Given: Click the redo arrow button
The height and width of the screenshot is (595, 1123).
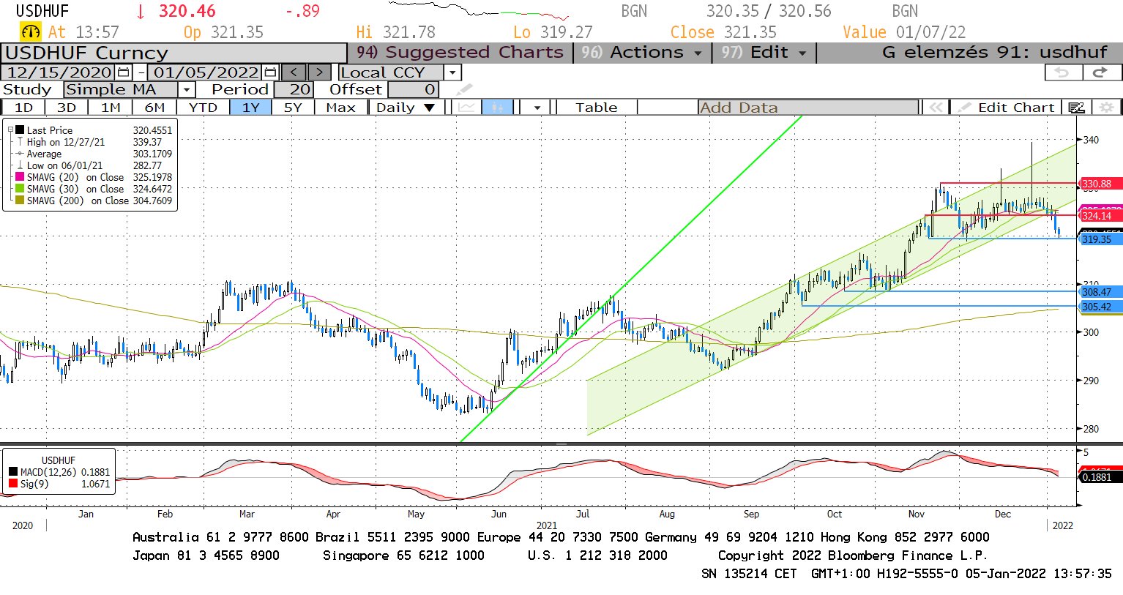Looking at the screenshot, I should [1101, 72].
